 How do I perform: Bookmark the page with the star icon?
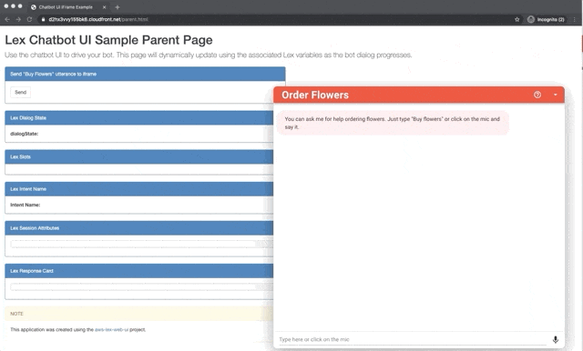tap(517, 19)
